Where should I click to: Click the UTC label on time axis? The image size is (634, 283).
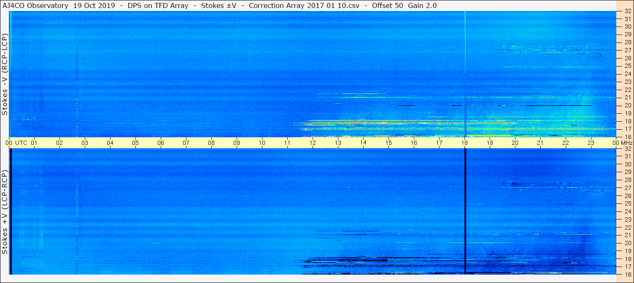tap(22, 143)
